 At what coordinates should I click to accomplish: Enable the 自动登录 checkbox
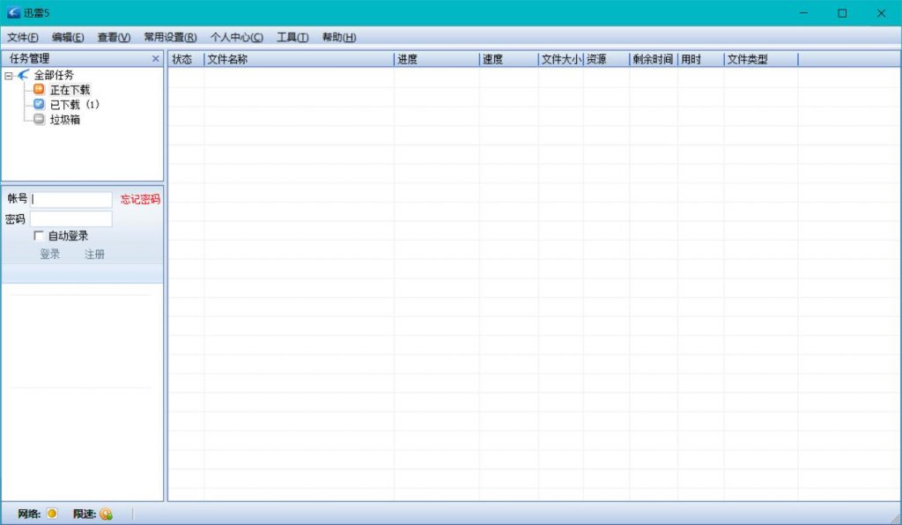tap(39, 236)
